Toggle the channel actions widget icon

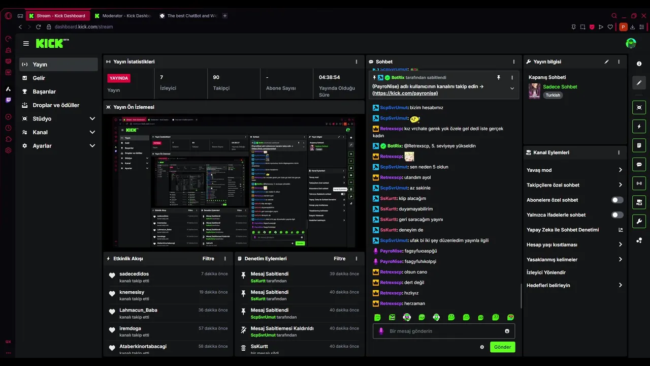pyautogui.click(x=639, y=202)
